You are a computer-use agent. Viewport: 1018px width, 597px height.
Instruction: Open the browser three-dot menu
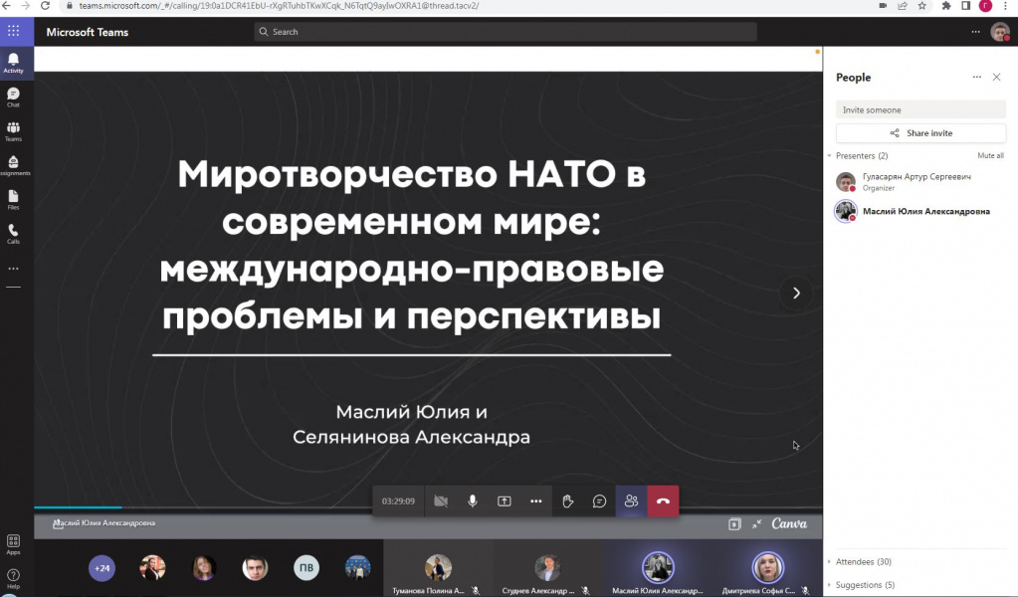1005,6
